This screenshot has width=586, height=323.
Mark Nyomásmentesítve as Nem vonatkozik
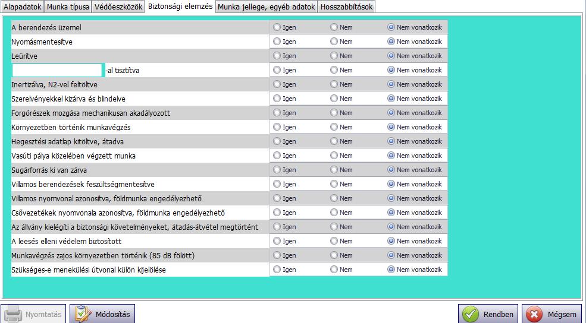415,42
